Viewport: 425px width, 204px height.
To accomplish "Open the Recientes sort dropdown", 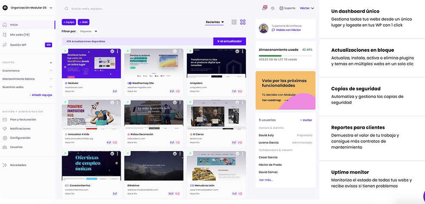I will tap(214, 22).
